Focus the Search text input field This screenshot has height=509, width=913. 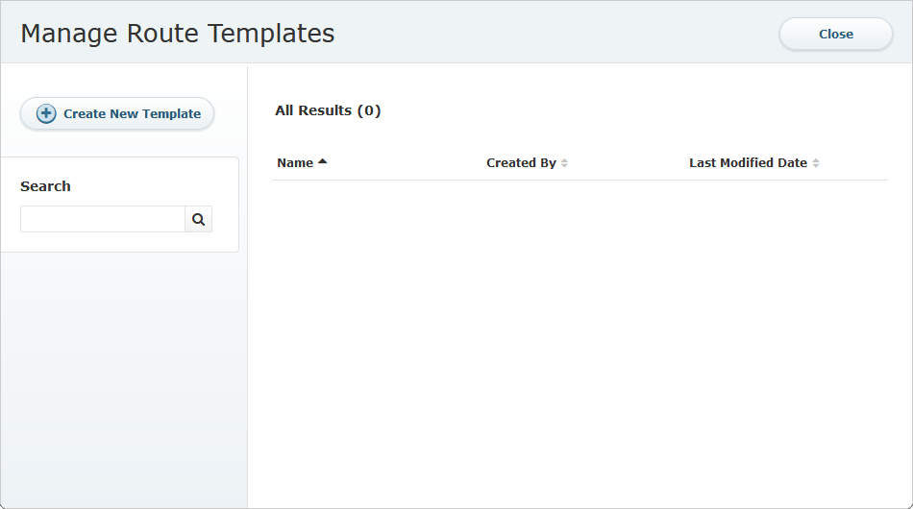click(x=103, y=219)
